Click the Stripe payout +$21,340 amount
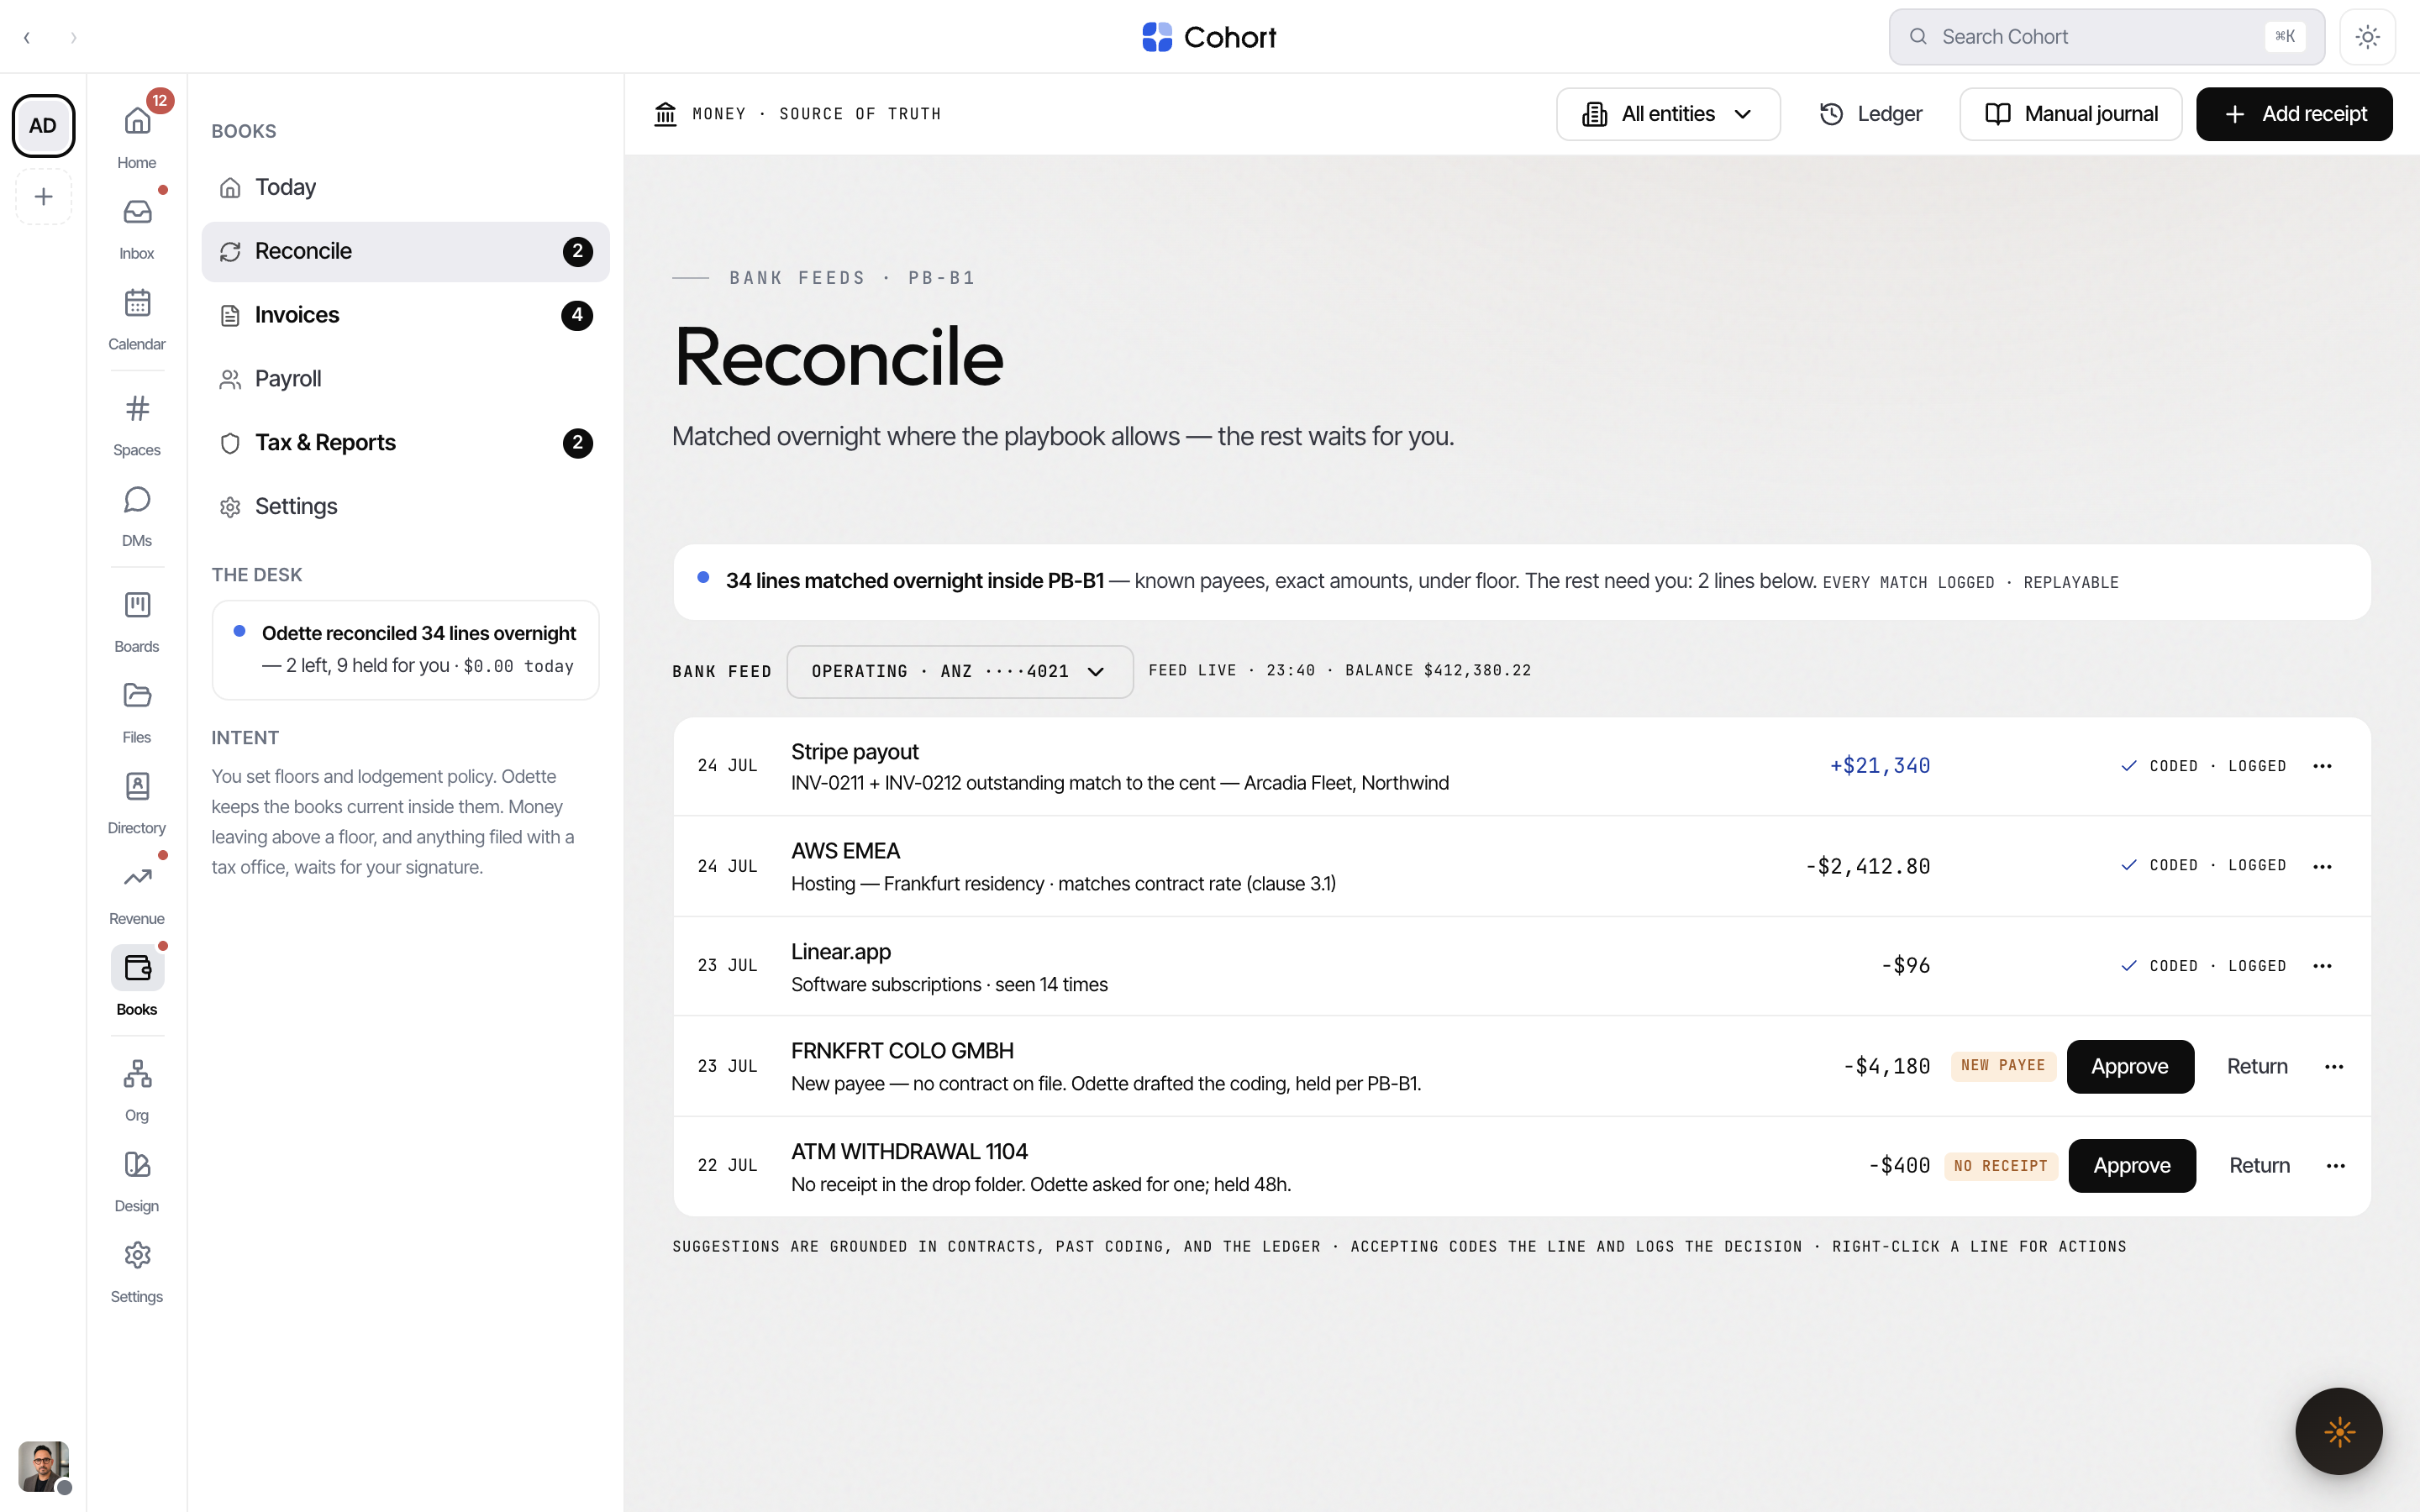 coord(1879,766)
